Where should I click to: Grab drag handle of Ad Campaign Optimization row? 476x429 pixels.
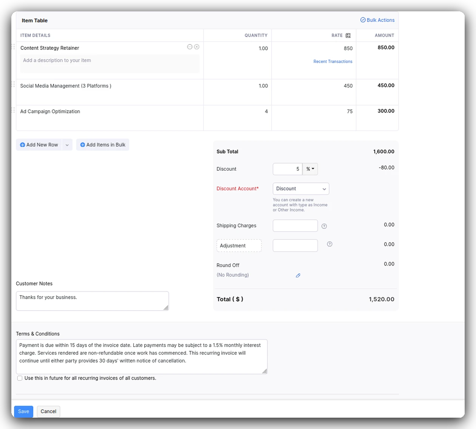(13, 110)
